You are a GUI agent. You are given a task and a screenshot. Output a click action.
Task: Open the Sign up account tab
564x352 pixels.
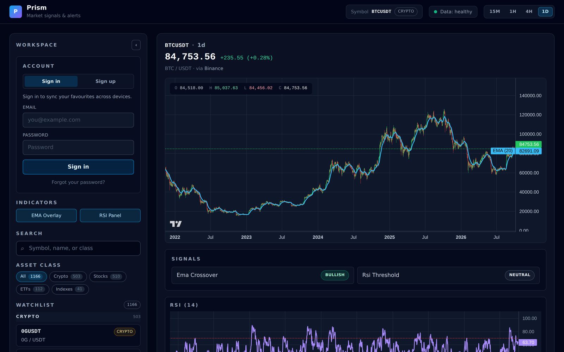pyautogui.click(x=105, y=81)
